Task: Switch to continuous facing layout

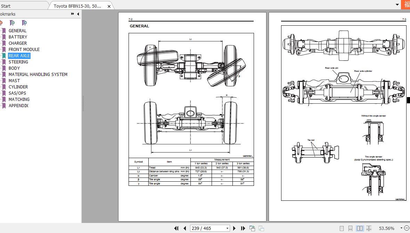Action: tap(369, 228)
